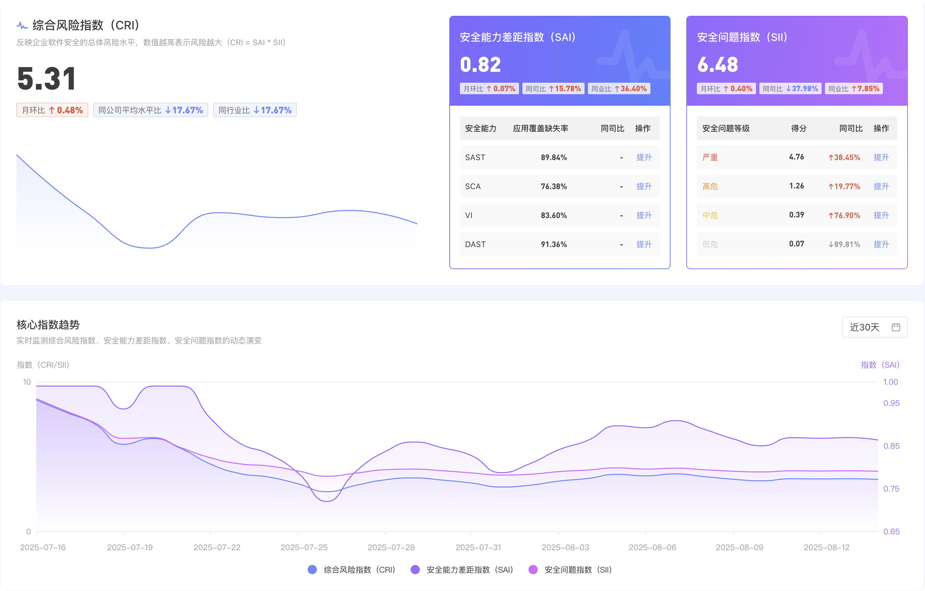Click the CRI pulse icon beside title
Viewport: 925px width, 591px height.
(22, 26)
